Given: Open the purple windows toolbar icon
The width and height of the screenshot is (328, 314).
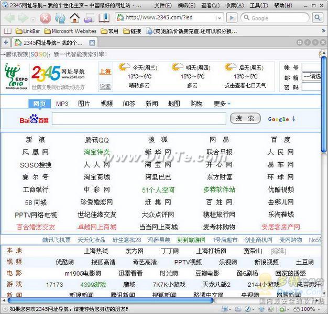Looking at the screenshot, I should tap(89, 18).
